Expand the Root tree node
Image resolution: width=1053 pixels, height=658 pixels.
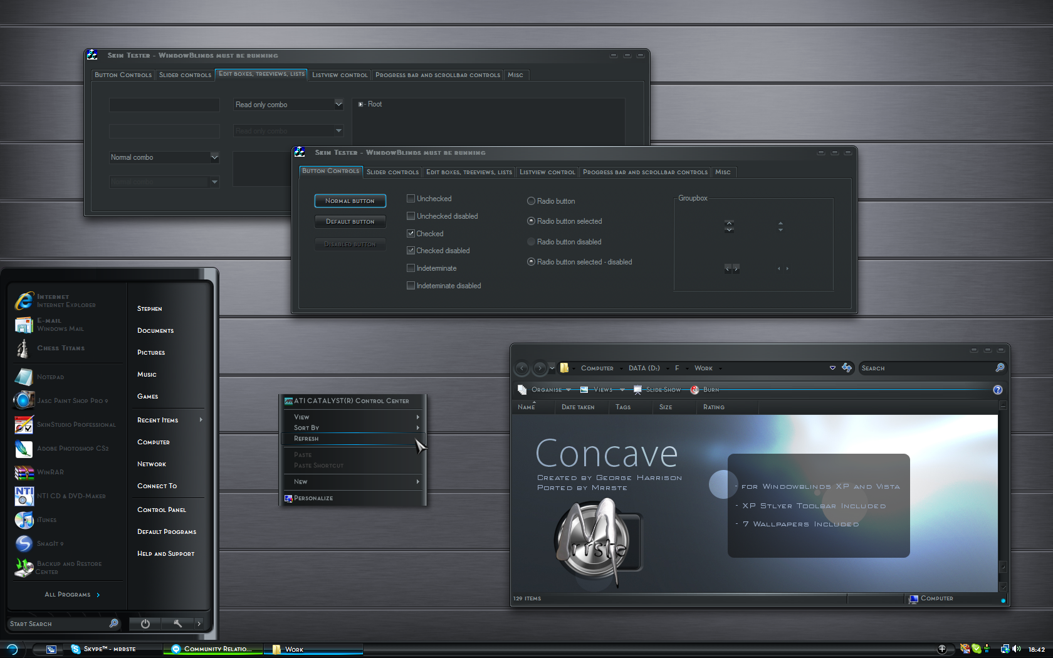tap(360, 105)
